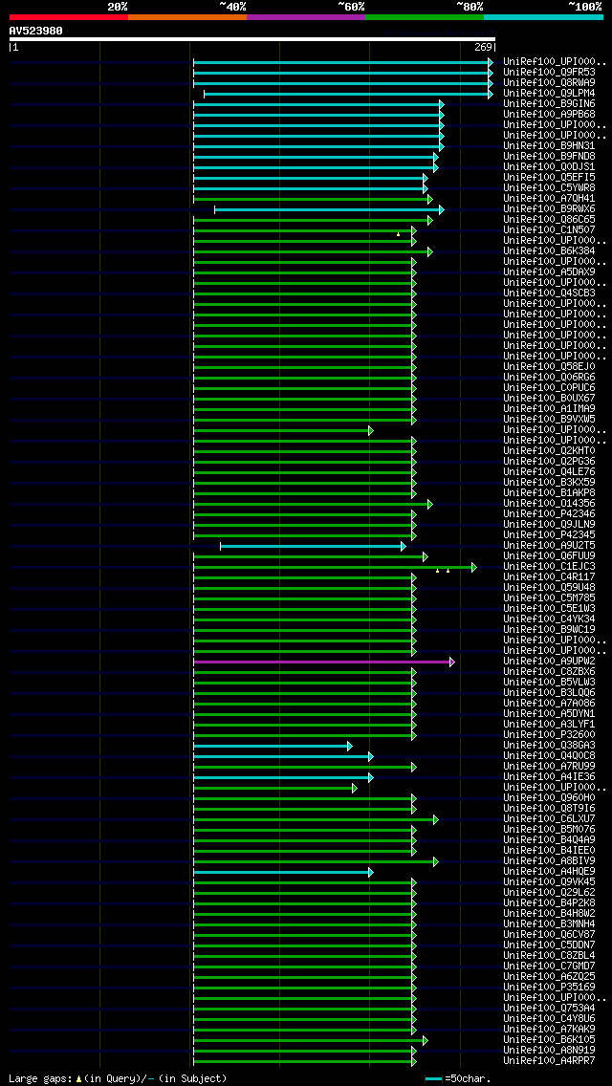Open hit UniRef100_A4HQE9
This screenshot has width=612, height=1086.
coord(549,872)
